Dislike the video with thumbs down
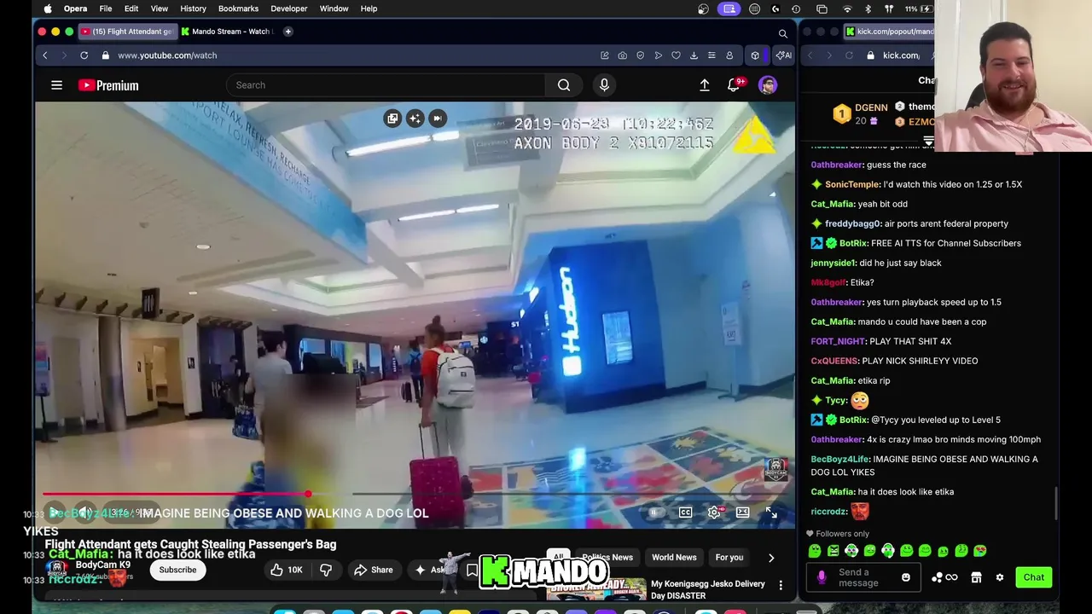1092x614 pixels. point(326,570)
